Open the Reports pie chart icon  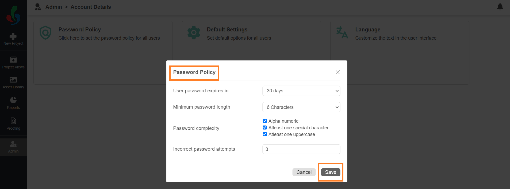coord(13,100)
